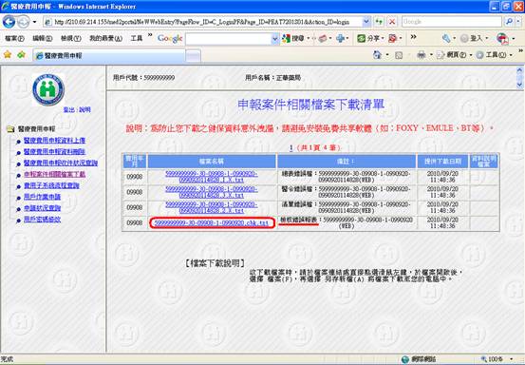Viewport: 525px width, 365px height.
Task: Click the 提供下載日期 column header
Action: [442, 162]
